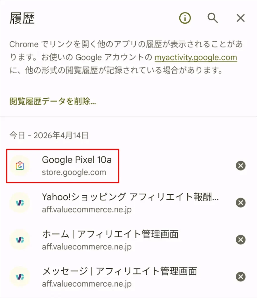Open the myactivity.google.com link
This screenshot has width=257, height=298.
196,57
